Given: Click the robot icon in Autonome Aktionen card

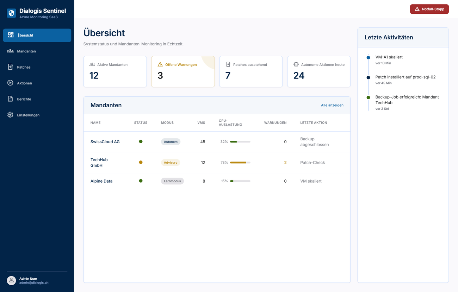Looking at the screenshot, I should click(x=296, y=64).
